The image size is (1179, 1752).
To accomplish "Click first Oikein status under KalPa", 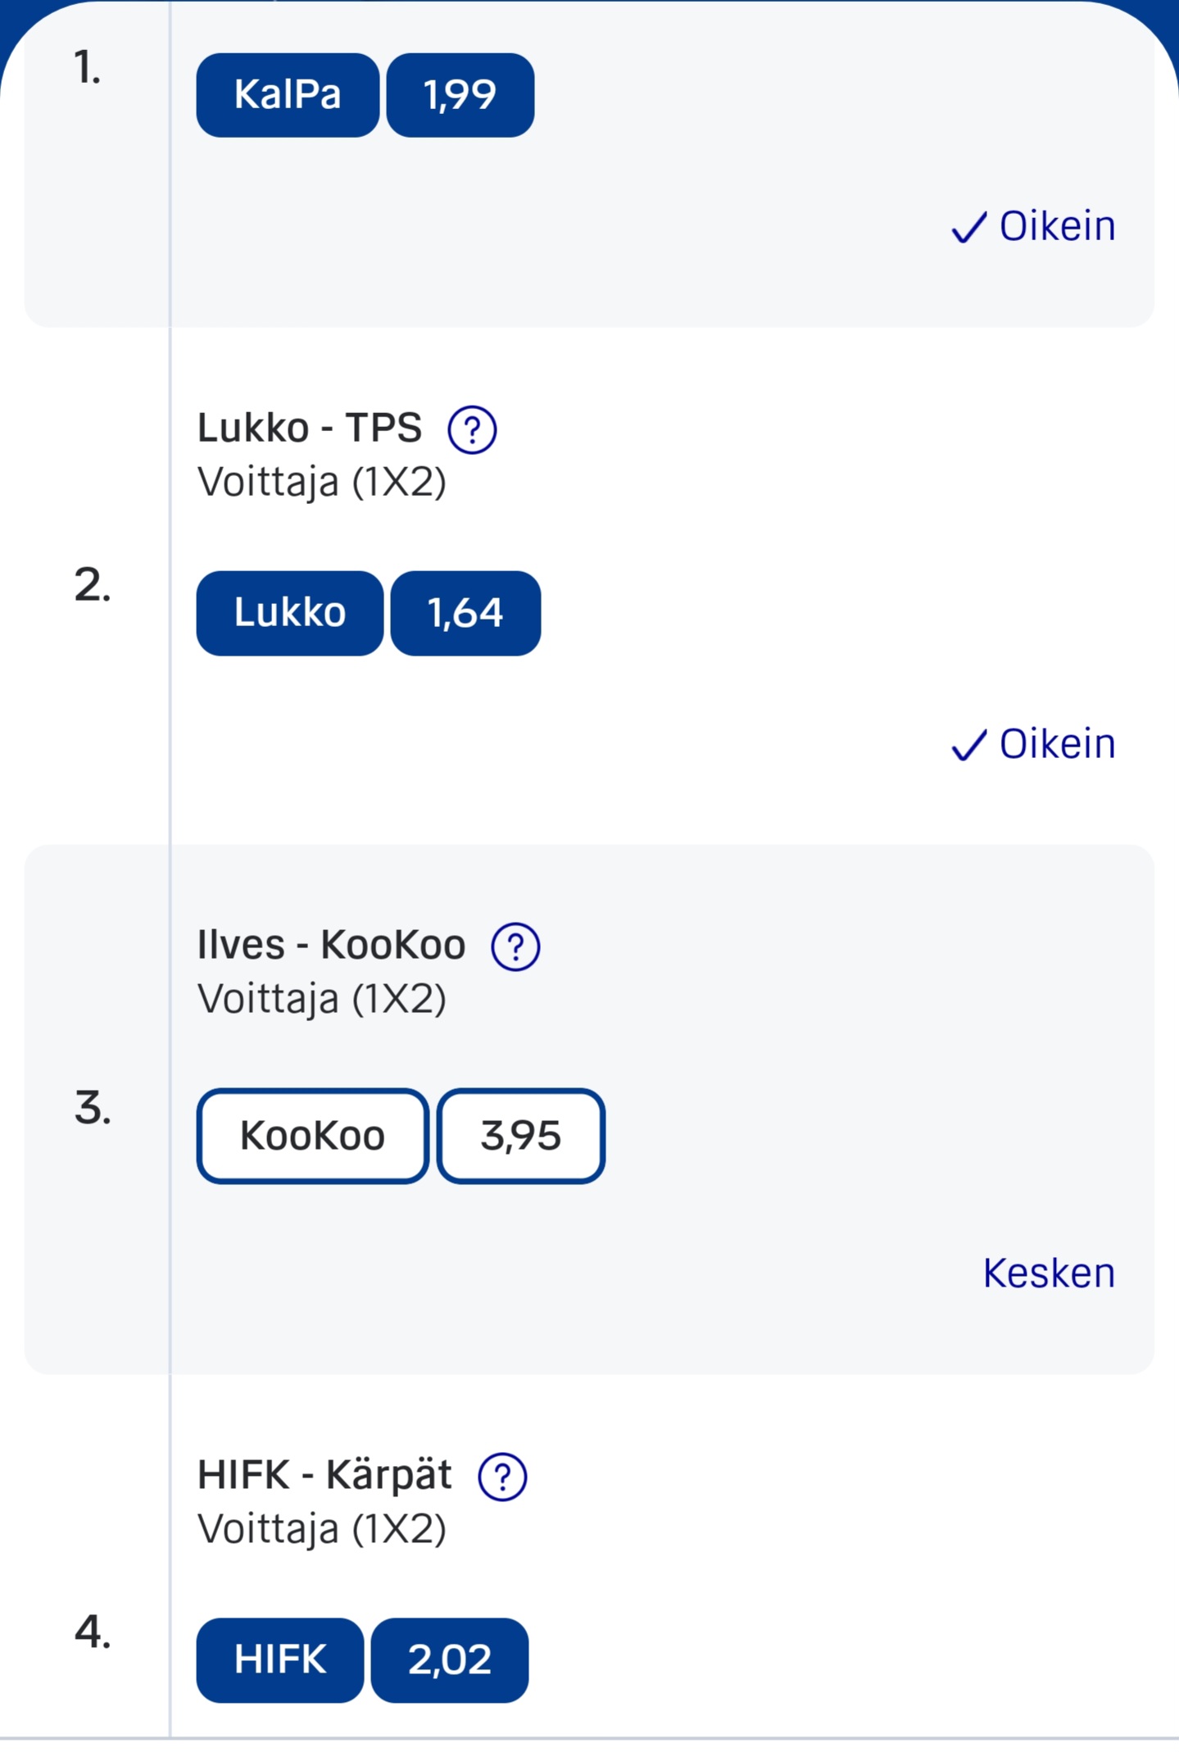I will coord(1057,226).
